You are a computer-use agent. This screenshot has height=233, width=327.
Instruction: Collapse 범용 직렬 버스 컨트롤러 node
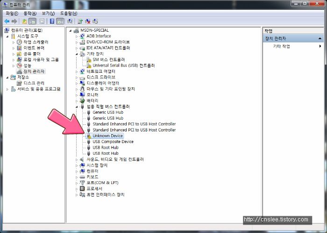click(x=77, y=107)
